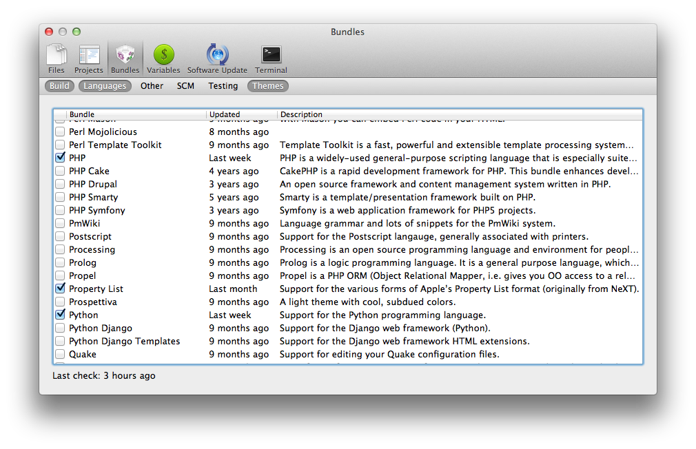696x449 pixels.
Task: Select the 'Perl Template Toolkit' row name
Action: point(115,145)
